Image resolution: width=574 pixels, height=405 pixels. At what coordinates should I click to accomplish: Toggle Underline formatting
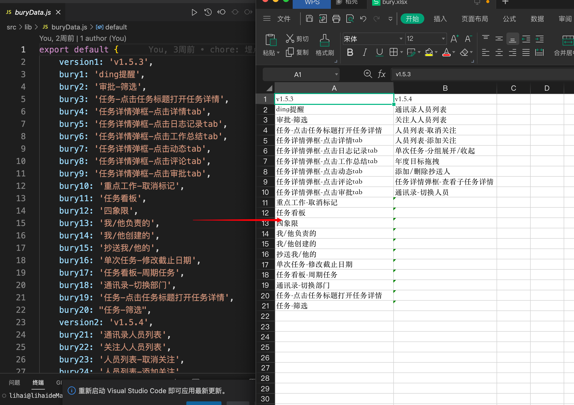(x=379, y=52)
